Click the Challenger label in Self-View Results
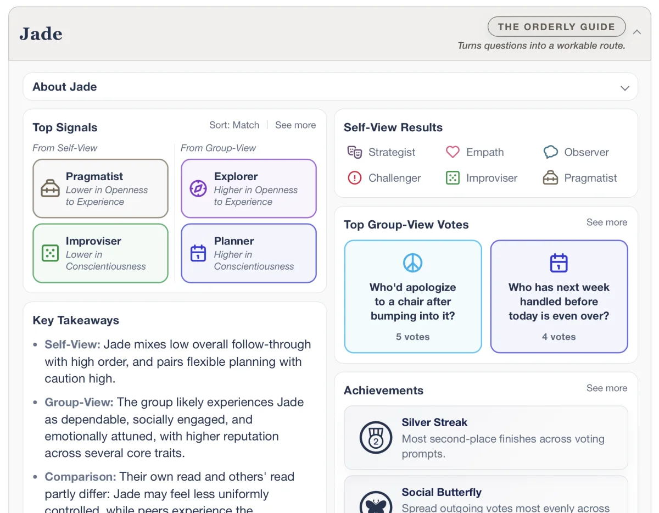 [395, 178]
